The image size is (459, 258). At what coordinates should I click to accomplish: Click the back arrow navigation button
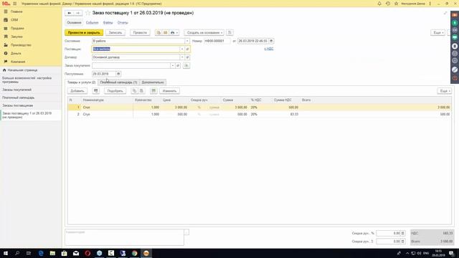pos(70,13)
